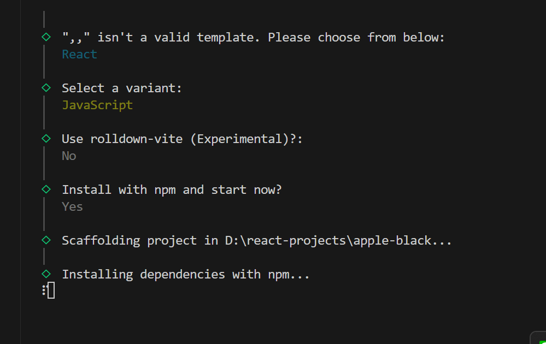
Task: Click the diamond beside the rolldown-vite prompt
Action: click(46, 138)
